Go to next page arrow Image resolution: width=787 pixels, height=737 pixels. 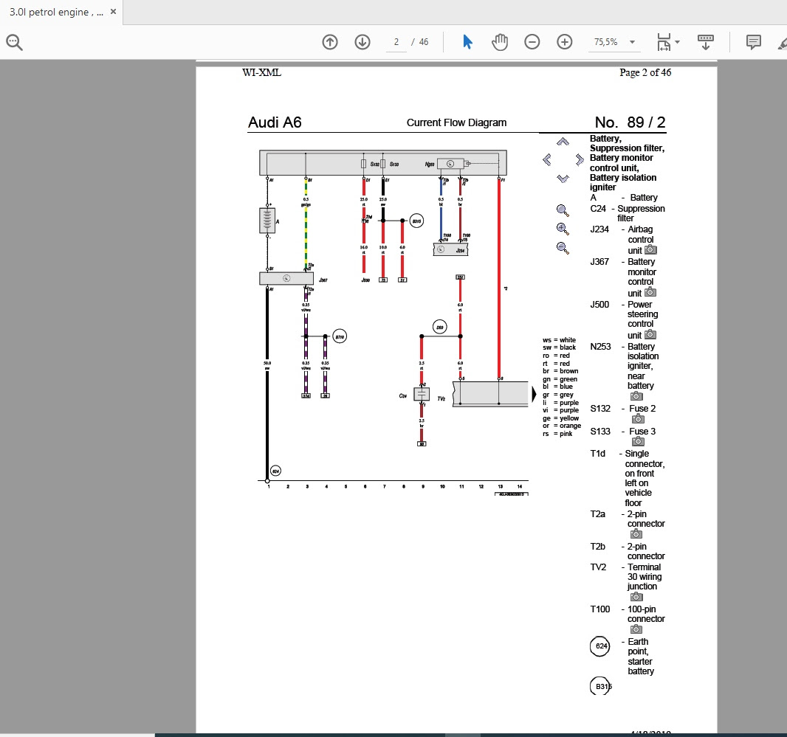pos(362,42)
